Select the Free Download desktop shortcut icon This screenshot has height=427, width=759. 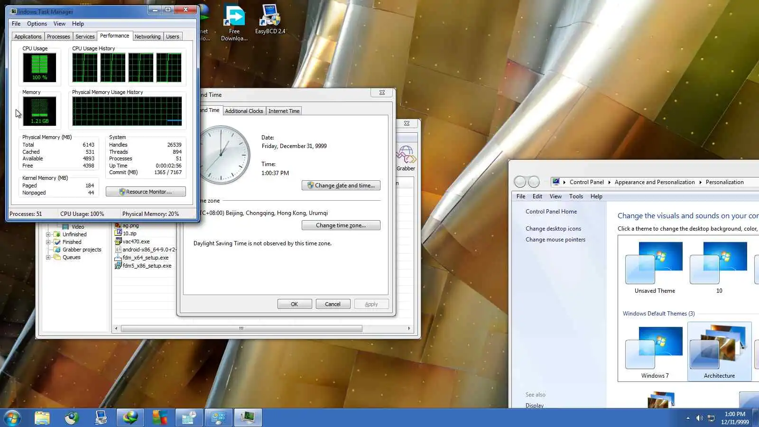pyautogui.click(x=234, y=23)
